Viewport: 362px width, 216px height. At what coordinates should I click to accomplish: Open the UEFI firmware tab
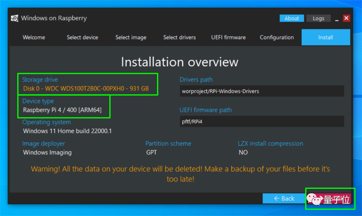click(228, 37)
